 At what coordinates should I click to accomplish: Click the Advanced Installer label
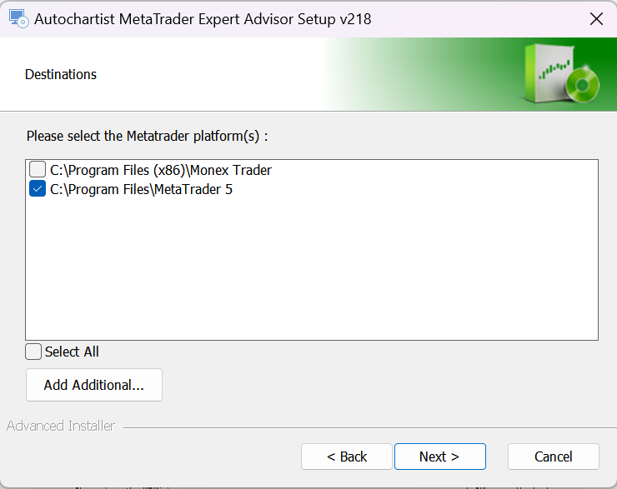61,426
